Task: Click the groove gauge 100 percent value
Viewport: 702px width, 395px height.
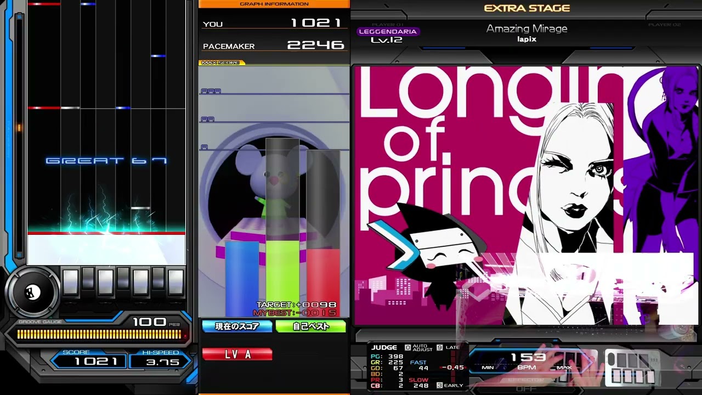Action: [x=150, y=322]
